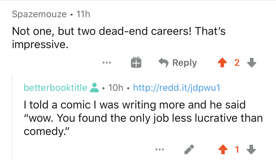View the Spazemouze user profile
This screenshot has width=276, height=160.
[x=39, y=14]
